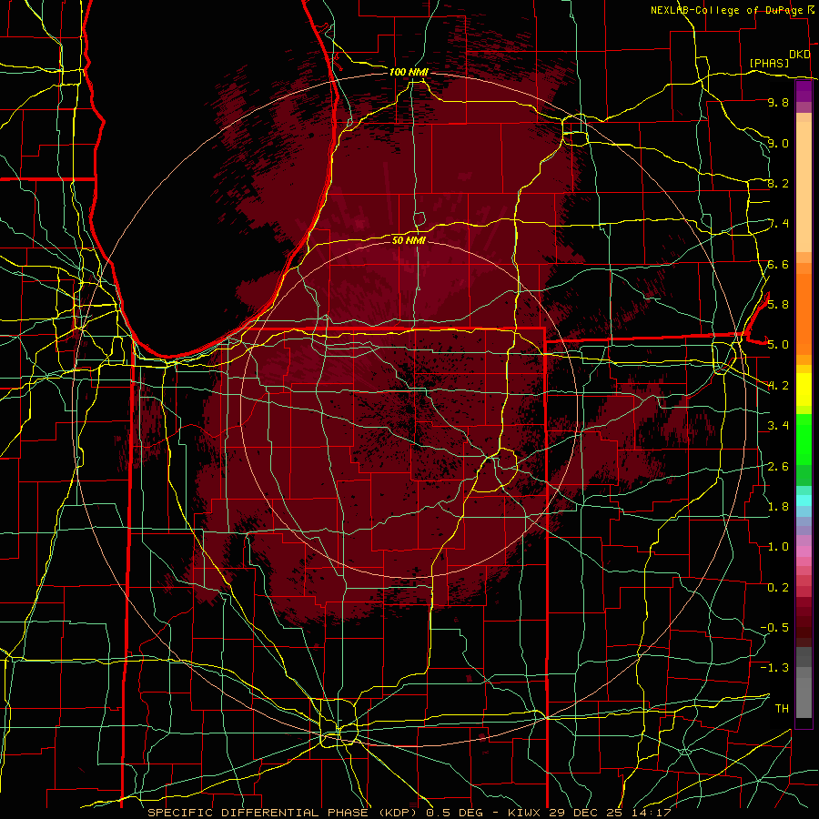Click the -1.3 value on the color scale
Image resolution: width=819 pixels, height=819 pixels.
[774, 668]
